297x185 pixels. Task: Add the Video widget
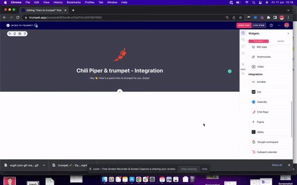269,67
